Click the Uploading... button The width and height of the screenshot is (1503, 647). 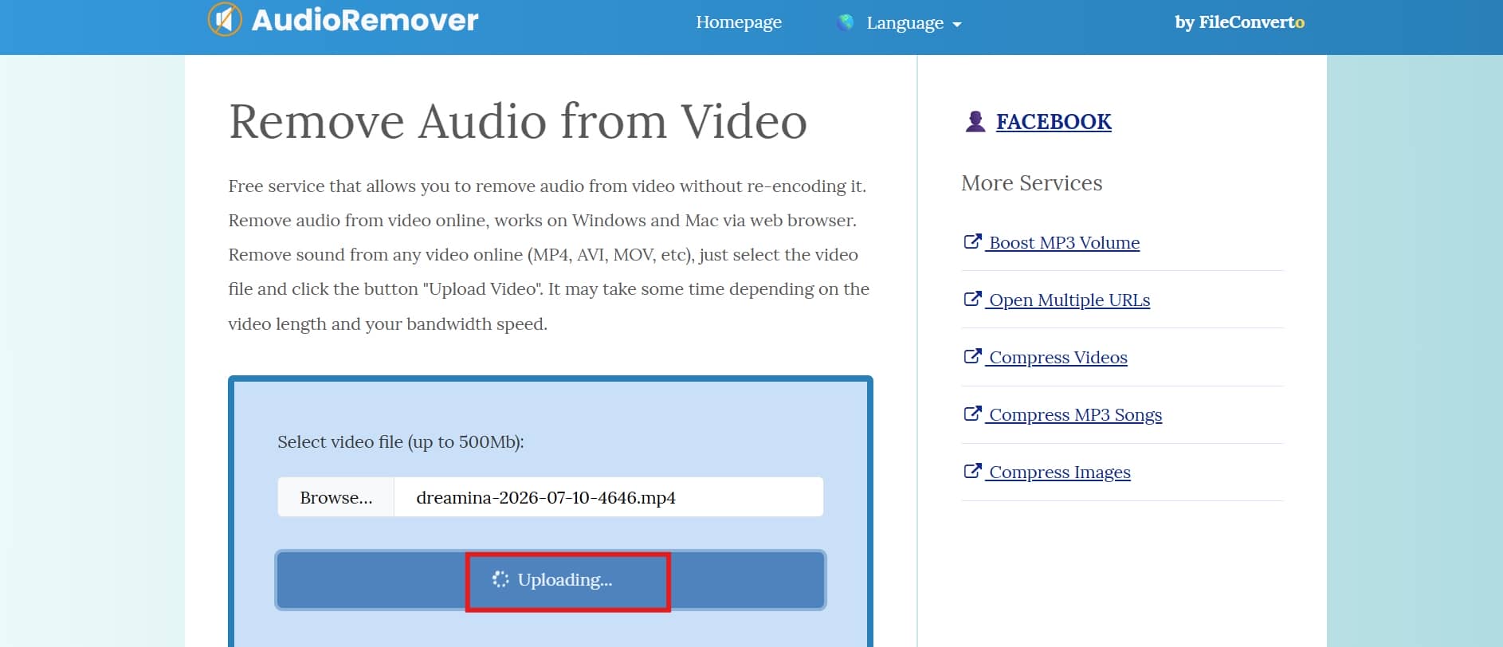pos(551,580)
